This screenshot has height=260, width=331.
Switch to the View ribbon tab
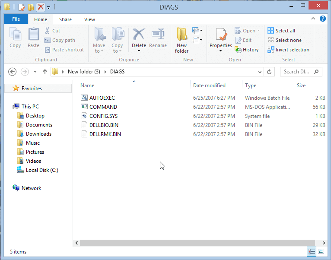pos(89,19)
